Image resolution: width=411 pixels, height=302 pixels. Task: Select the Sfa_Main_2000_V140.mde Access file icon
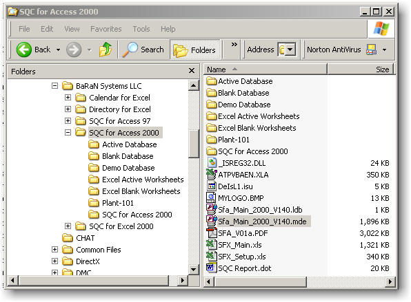[x=211, y=222]
